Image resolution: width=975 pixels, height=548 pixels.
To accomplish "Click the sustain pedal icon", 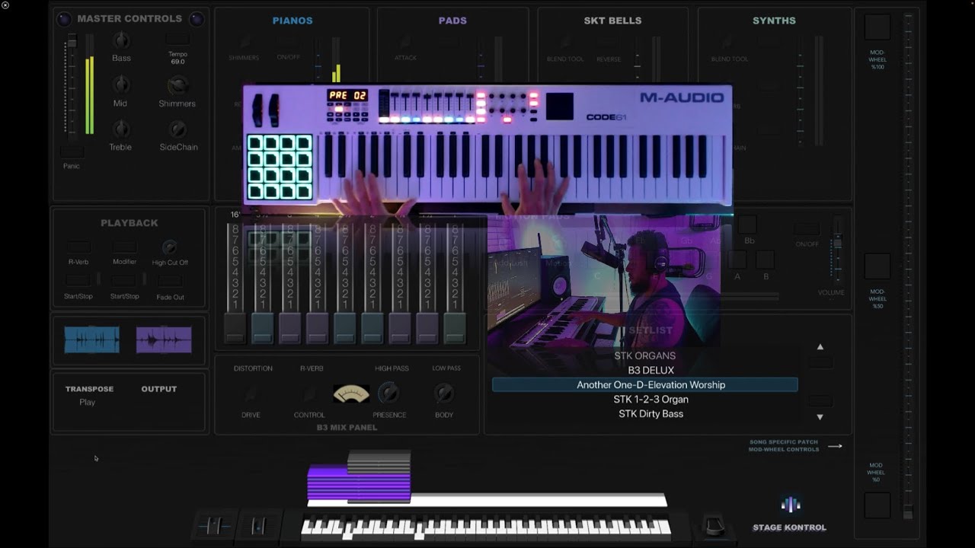I will click(x=714, y=526).
